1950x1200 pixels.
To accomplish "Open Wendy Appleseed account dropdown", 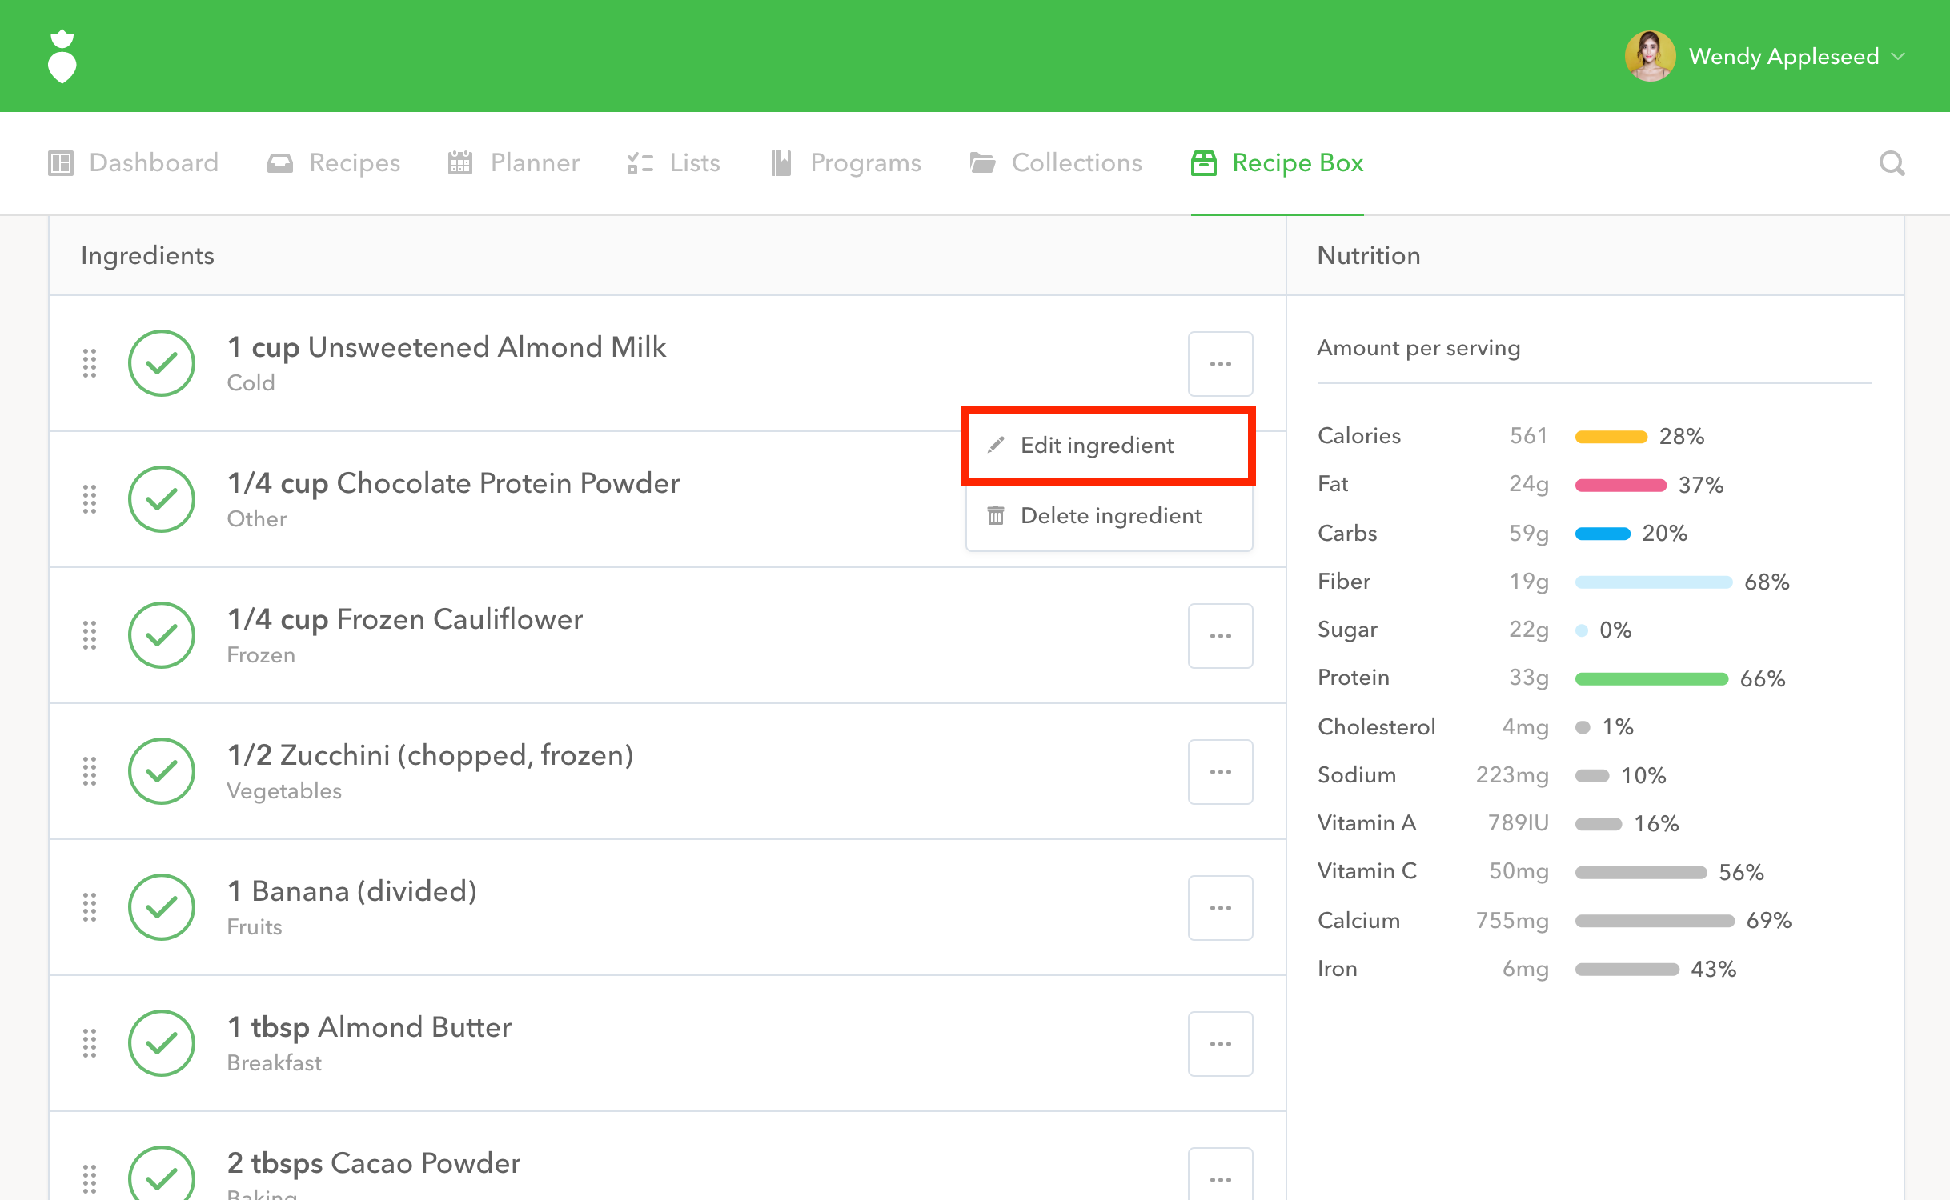I will coord(1898,56).
